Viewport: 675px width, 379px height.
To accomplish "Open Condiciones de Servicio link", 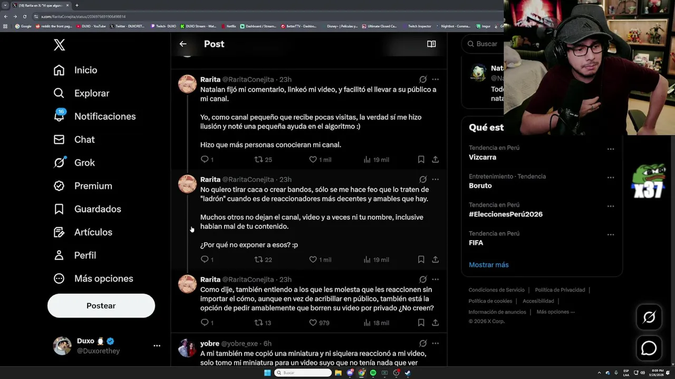I will (497, 290).
